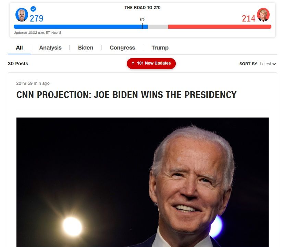Open the large article photo
This screenshot has height=247, width=282.
(x=143, y=182)
